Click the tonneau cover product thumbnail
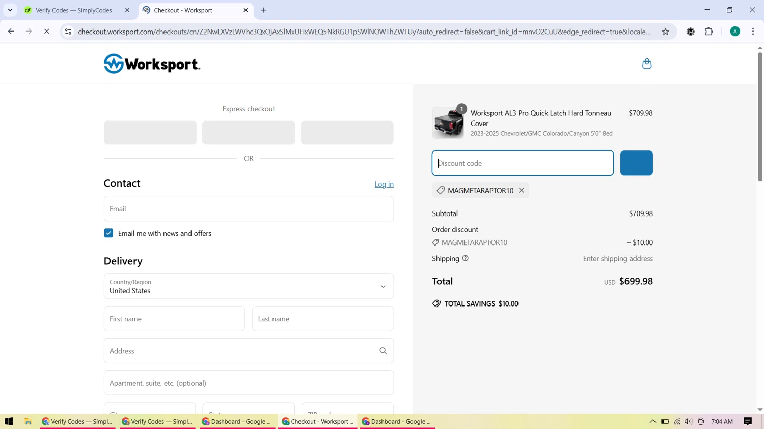The height and width of the screenshot is (429, 764). point(448,122)
